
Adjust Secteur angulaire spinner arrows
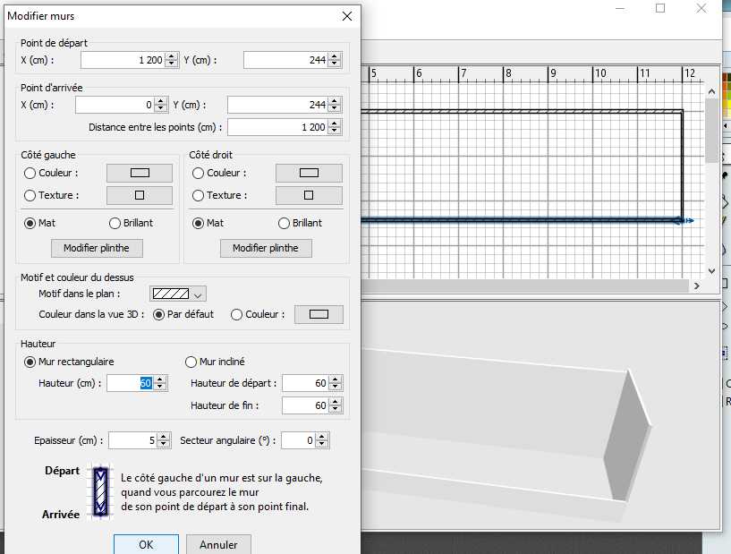[x=322, y=440]
